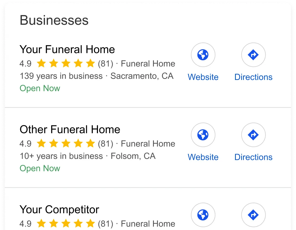
Task: Click the Businesses heading
Action: pos(54,21)
